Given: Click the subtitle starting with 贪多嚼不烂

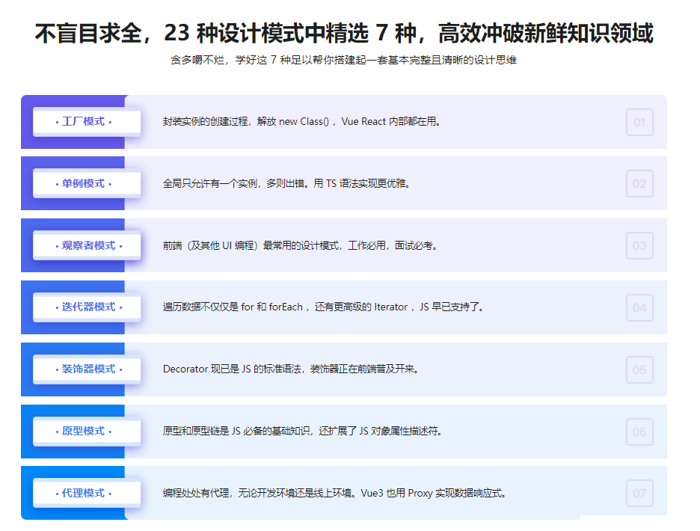Looking at the screenshot, I should [343, 61].
